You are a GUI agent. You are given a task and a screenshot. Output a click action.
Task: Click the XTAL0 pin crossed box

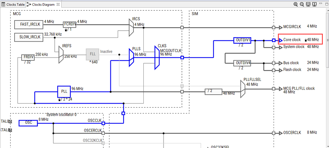(x=11, y=121)
